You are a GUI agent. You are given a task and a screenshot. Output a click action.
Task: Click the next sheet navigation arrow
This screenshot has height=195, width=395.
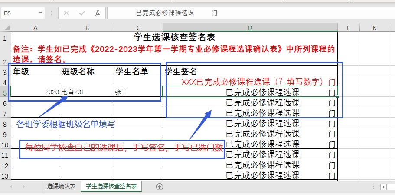coord(23,186)
